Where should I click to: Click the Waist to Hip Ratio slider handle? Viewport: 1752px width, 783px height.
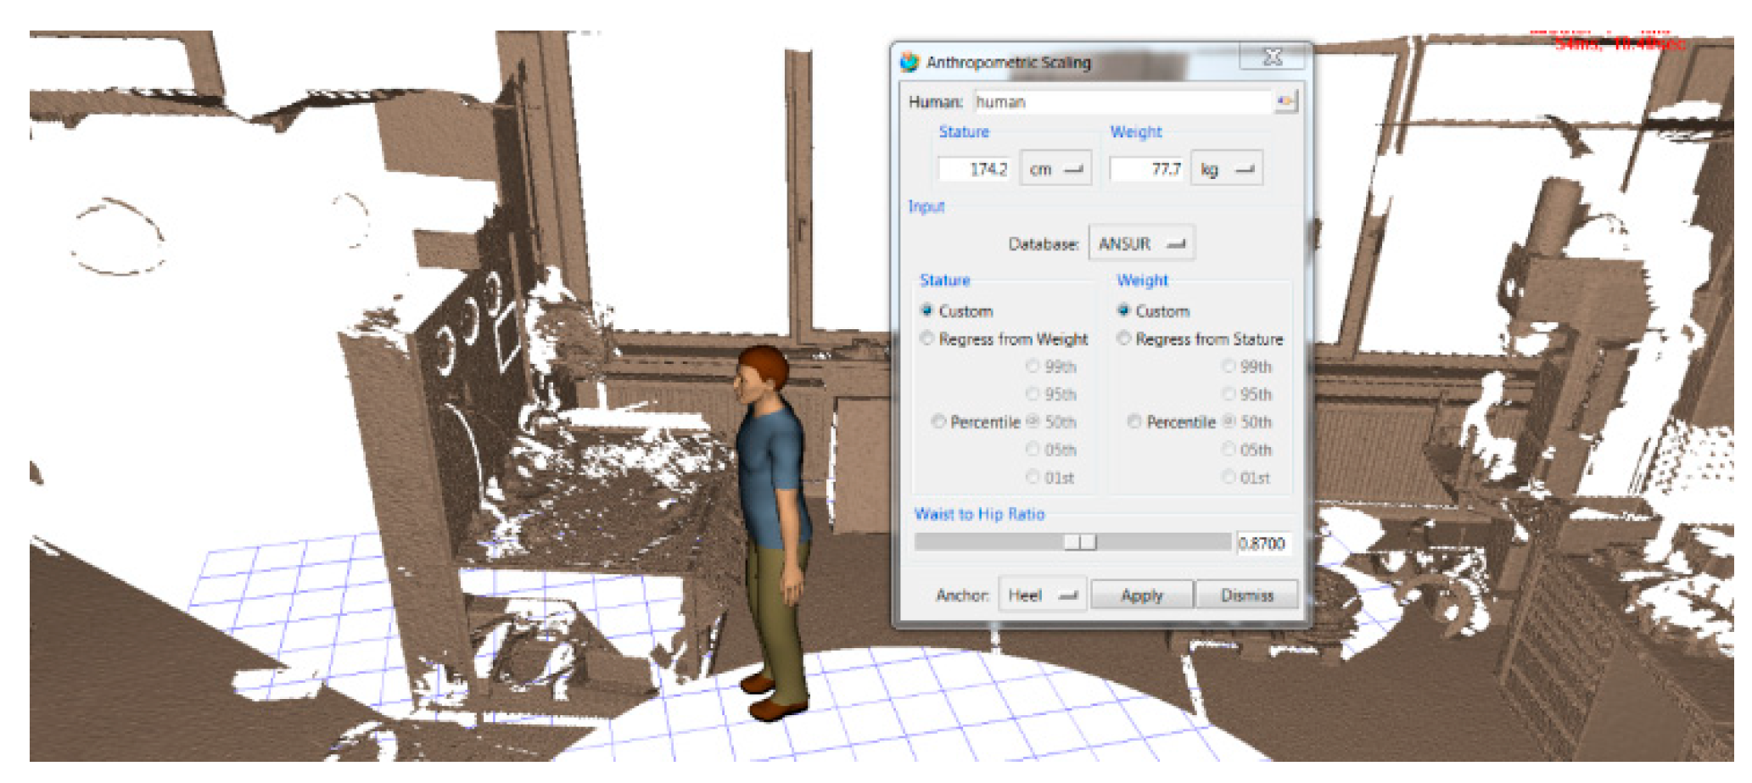click(1080, 543)
